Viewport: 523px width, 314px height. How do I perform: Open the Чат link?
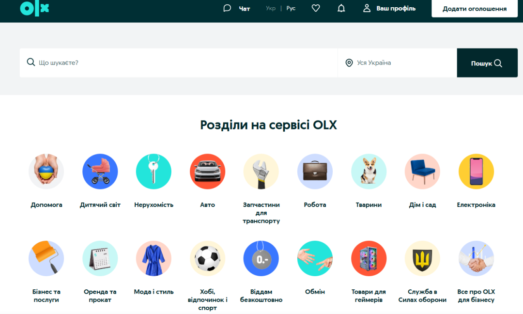point(244,9)
